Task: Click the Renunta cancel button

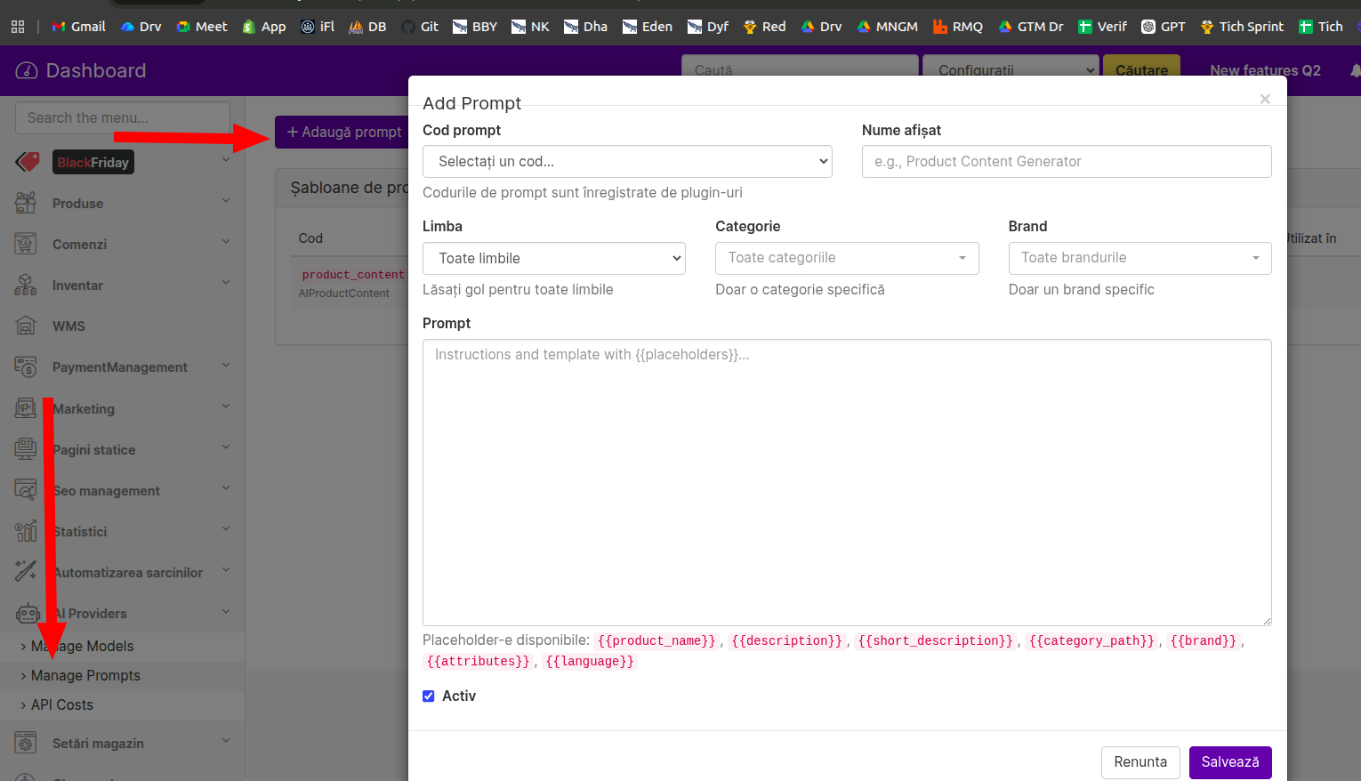Action: pos(1140,762)
